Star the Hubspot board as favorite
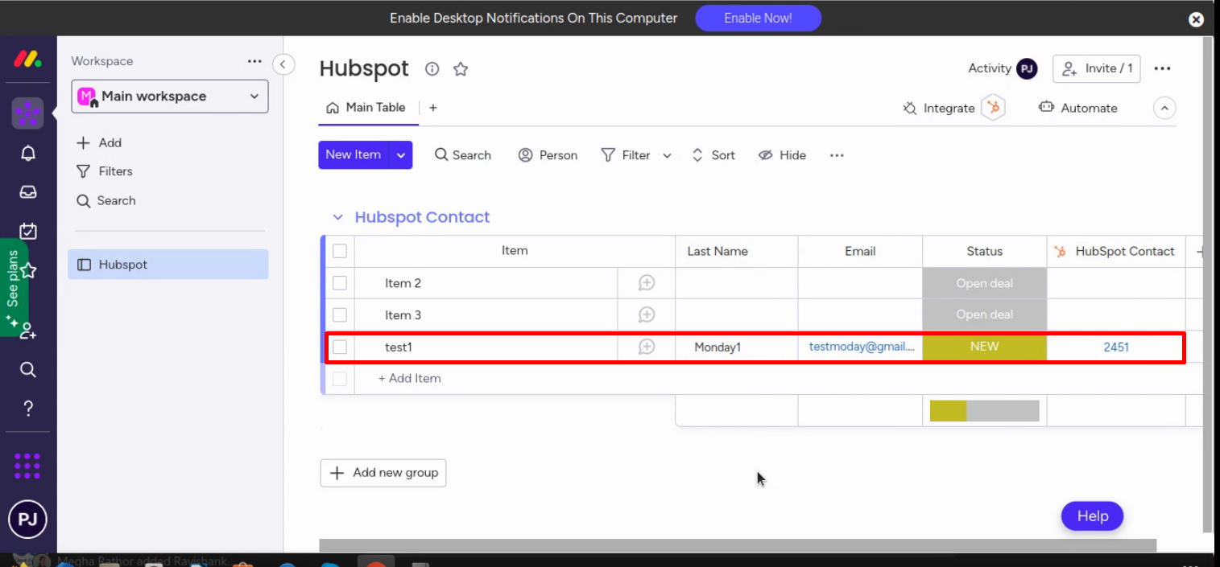 (x=461, y=69)
